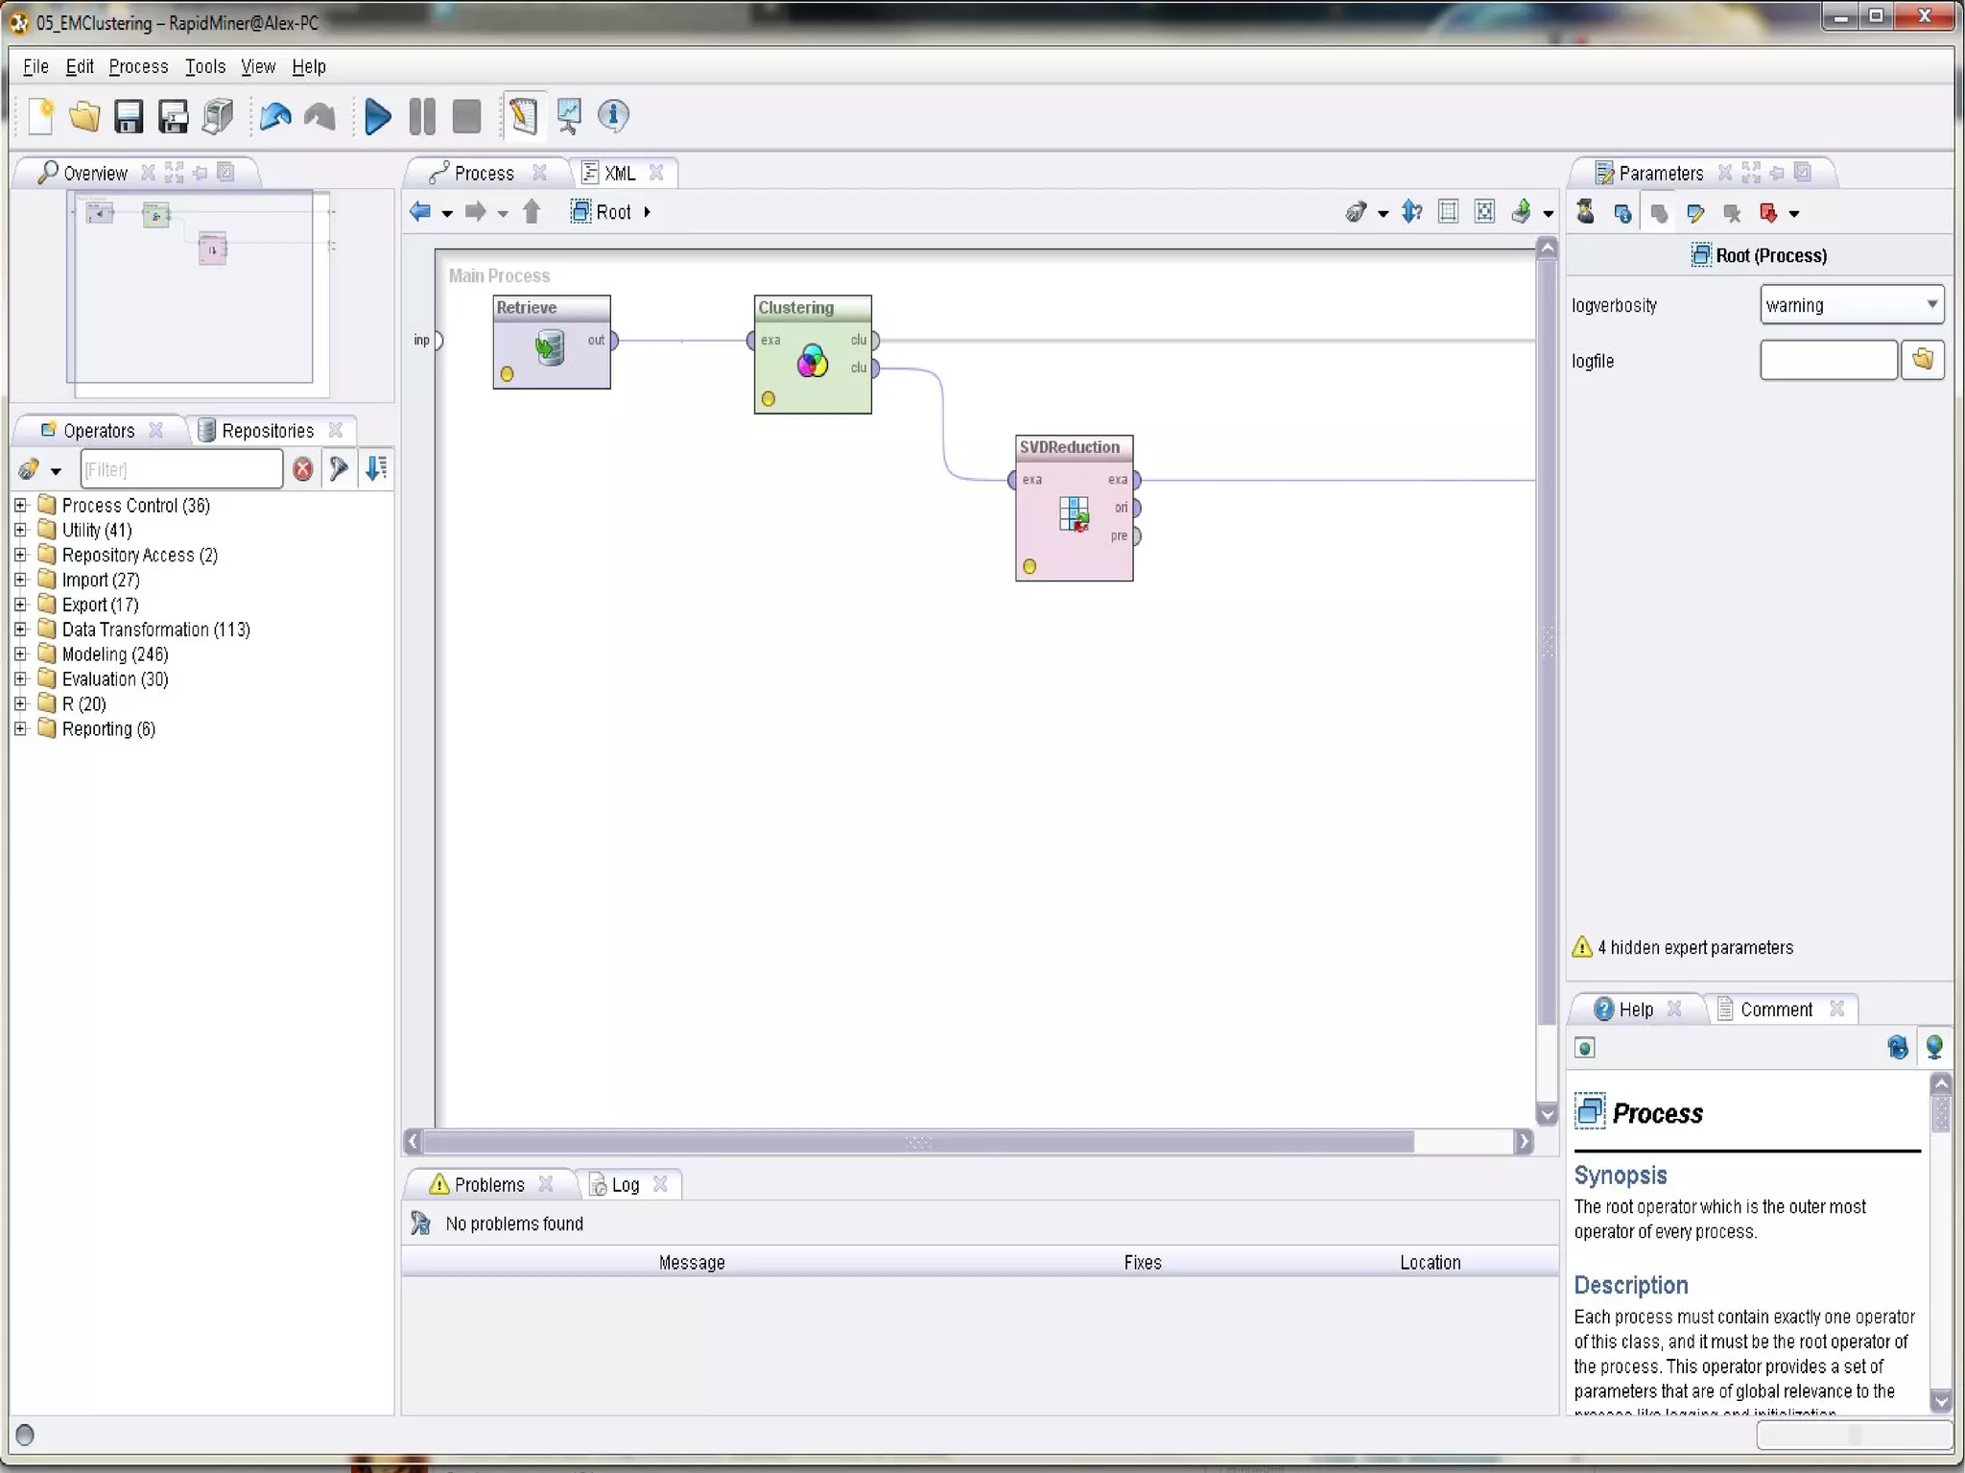Click the rename operator pencil icon
This screenshot has height=1473, width=1965.
click(1695, 213)
